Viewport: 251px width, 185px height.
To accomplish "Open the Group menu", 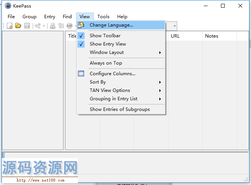I will coord(29,17).
